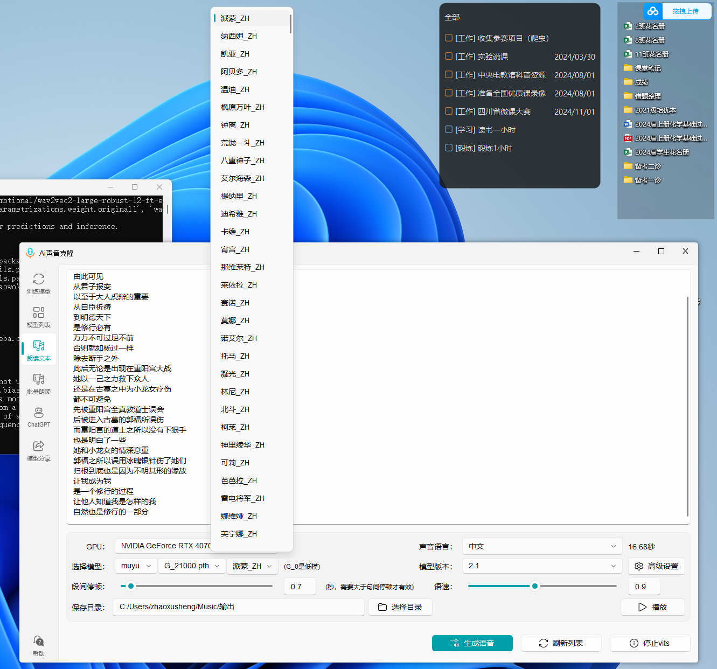Open the 模型分享 (model share) sidebar icon
This screenshot has width=717, height=669.
[x=39, y=450]
